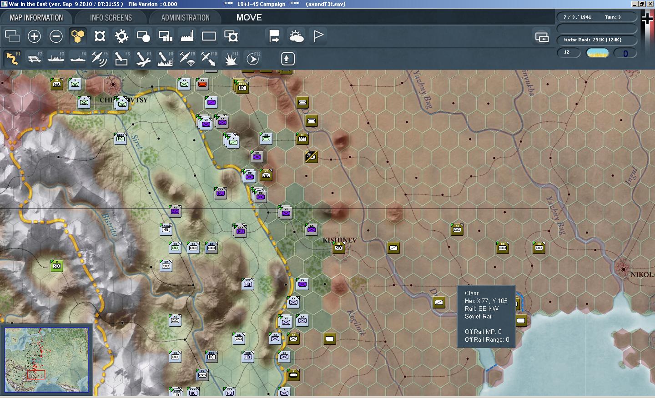Zoom in with the plus icon
This screenshot has width=655, height=398.
tap(34, 36)
